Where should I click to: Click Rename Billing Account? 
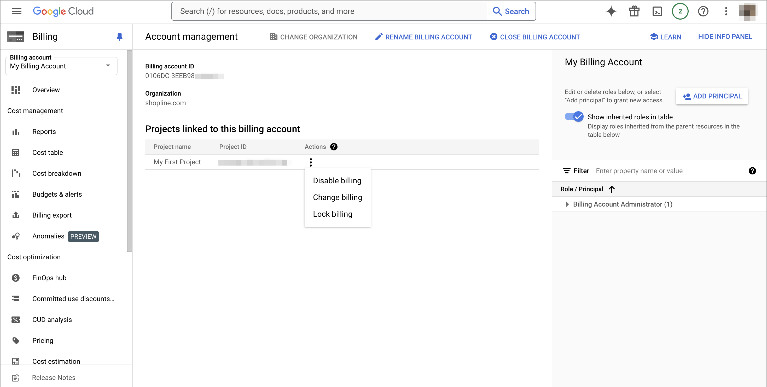pyautogui.click(x=423, y=37)
